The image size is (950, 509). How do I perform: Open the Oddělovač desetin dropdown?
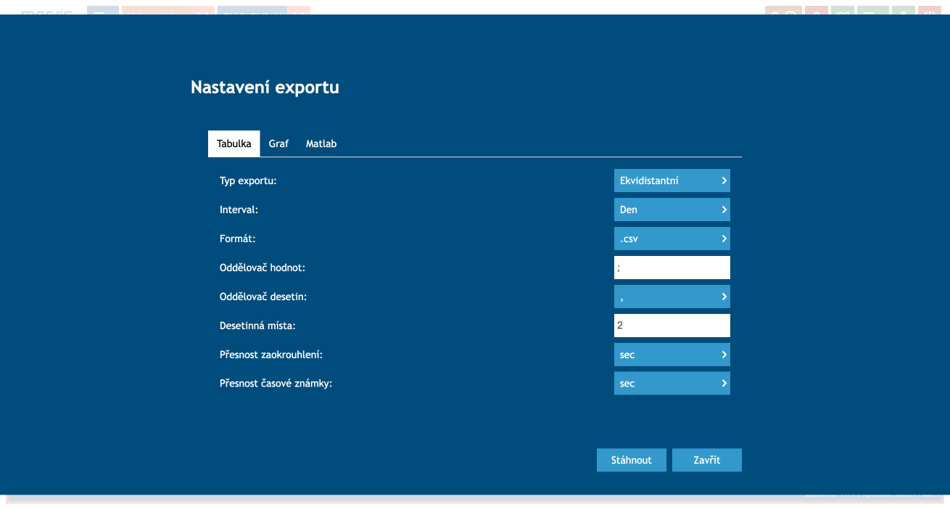click(672, 297)
